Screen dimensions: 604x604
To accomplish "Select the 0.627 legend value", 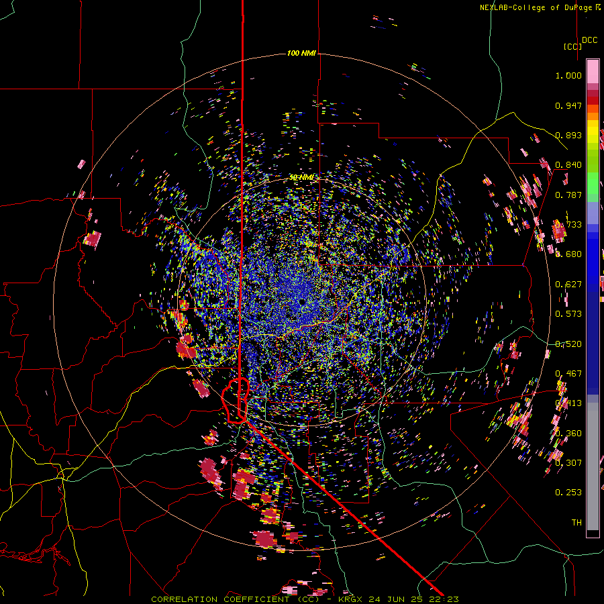I will point(568,285).
